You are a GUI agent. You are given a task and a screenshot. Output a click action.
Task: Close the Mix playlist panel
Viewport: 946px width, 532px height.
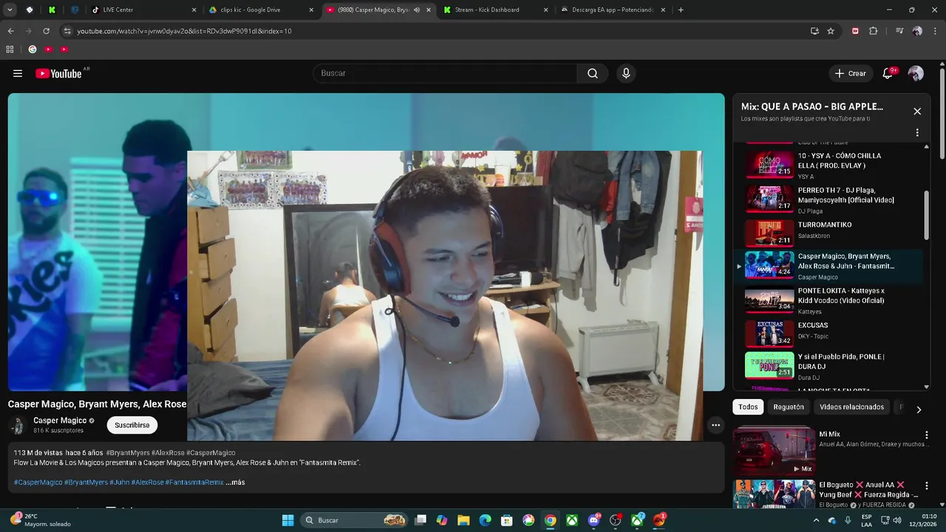tap(917, 112)
